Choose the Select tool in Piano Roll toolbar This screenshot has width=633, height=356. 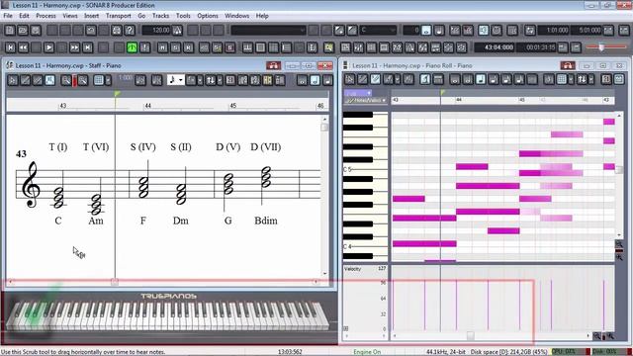(349, 79)
